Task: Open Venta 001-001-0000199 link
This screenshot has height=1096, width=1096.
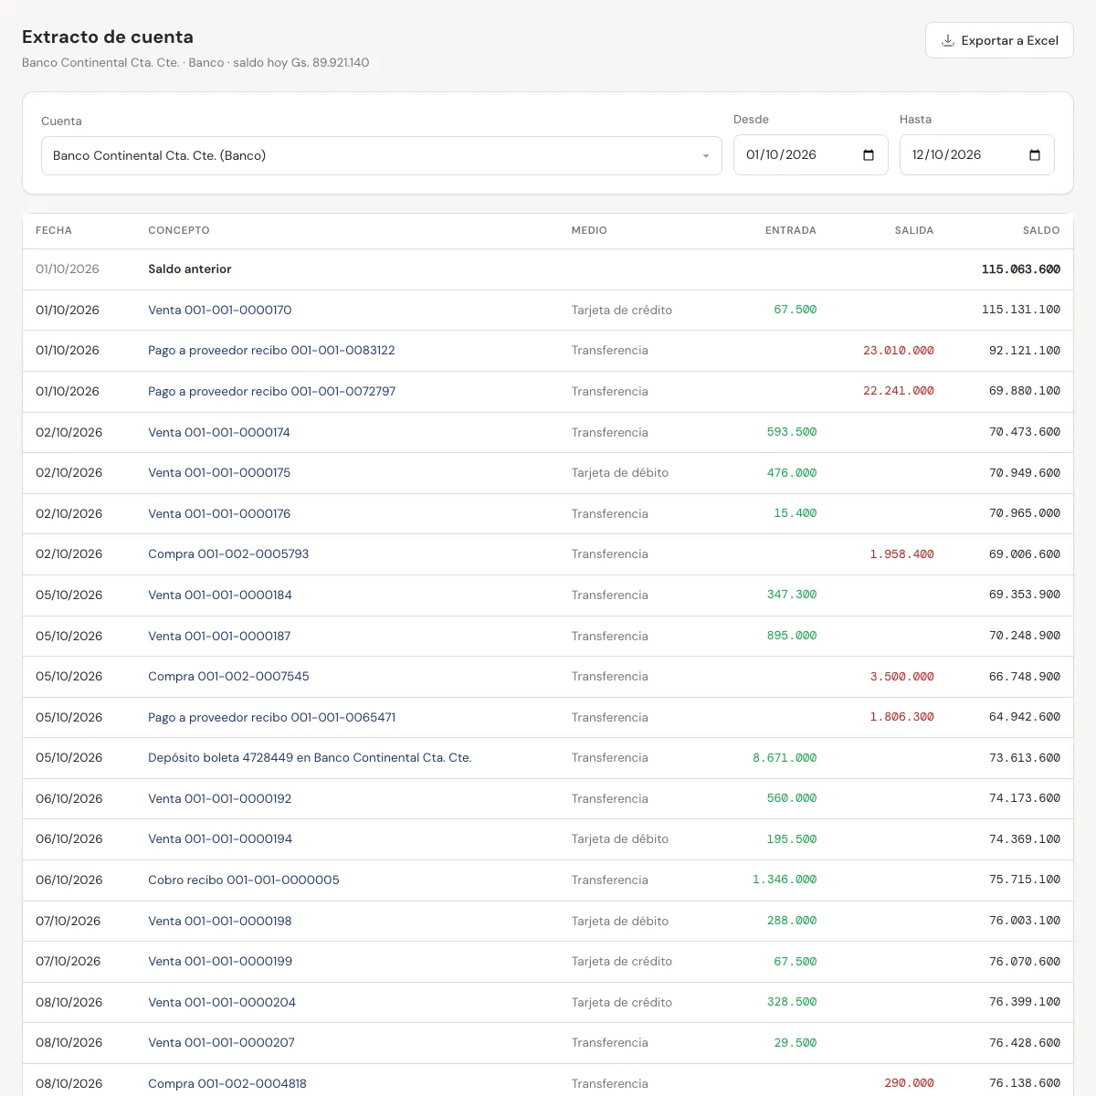Action: [x=220, y=962]
